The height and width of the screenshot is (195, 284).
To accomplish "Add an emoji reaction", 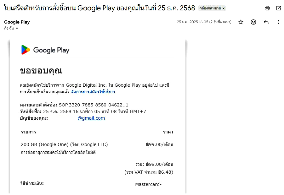I will click(253, 22).
